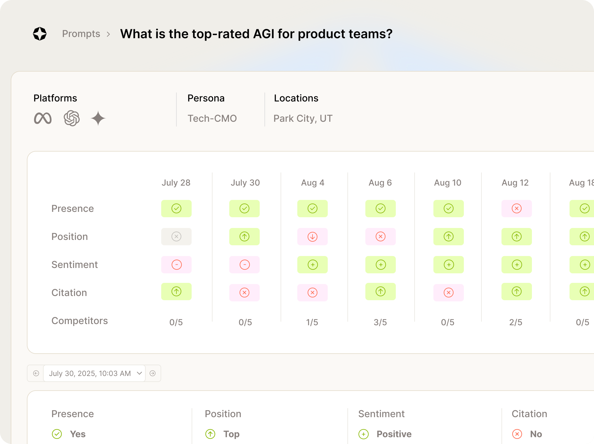Click Aug 10 Position up-arrow cell
The image size is (594, 444).
449,237
